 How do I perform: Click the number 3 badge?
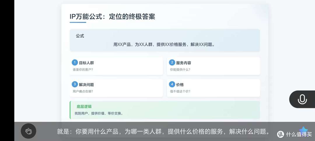point(75,84)
